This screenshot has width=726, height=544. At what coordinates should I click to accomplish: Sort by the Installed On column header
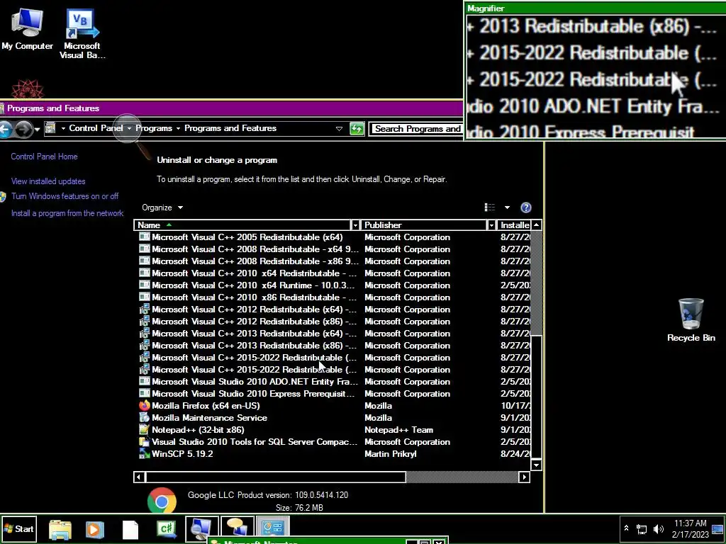(515, 225)
